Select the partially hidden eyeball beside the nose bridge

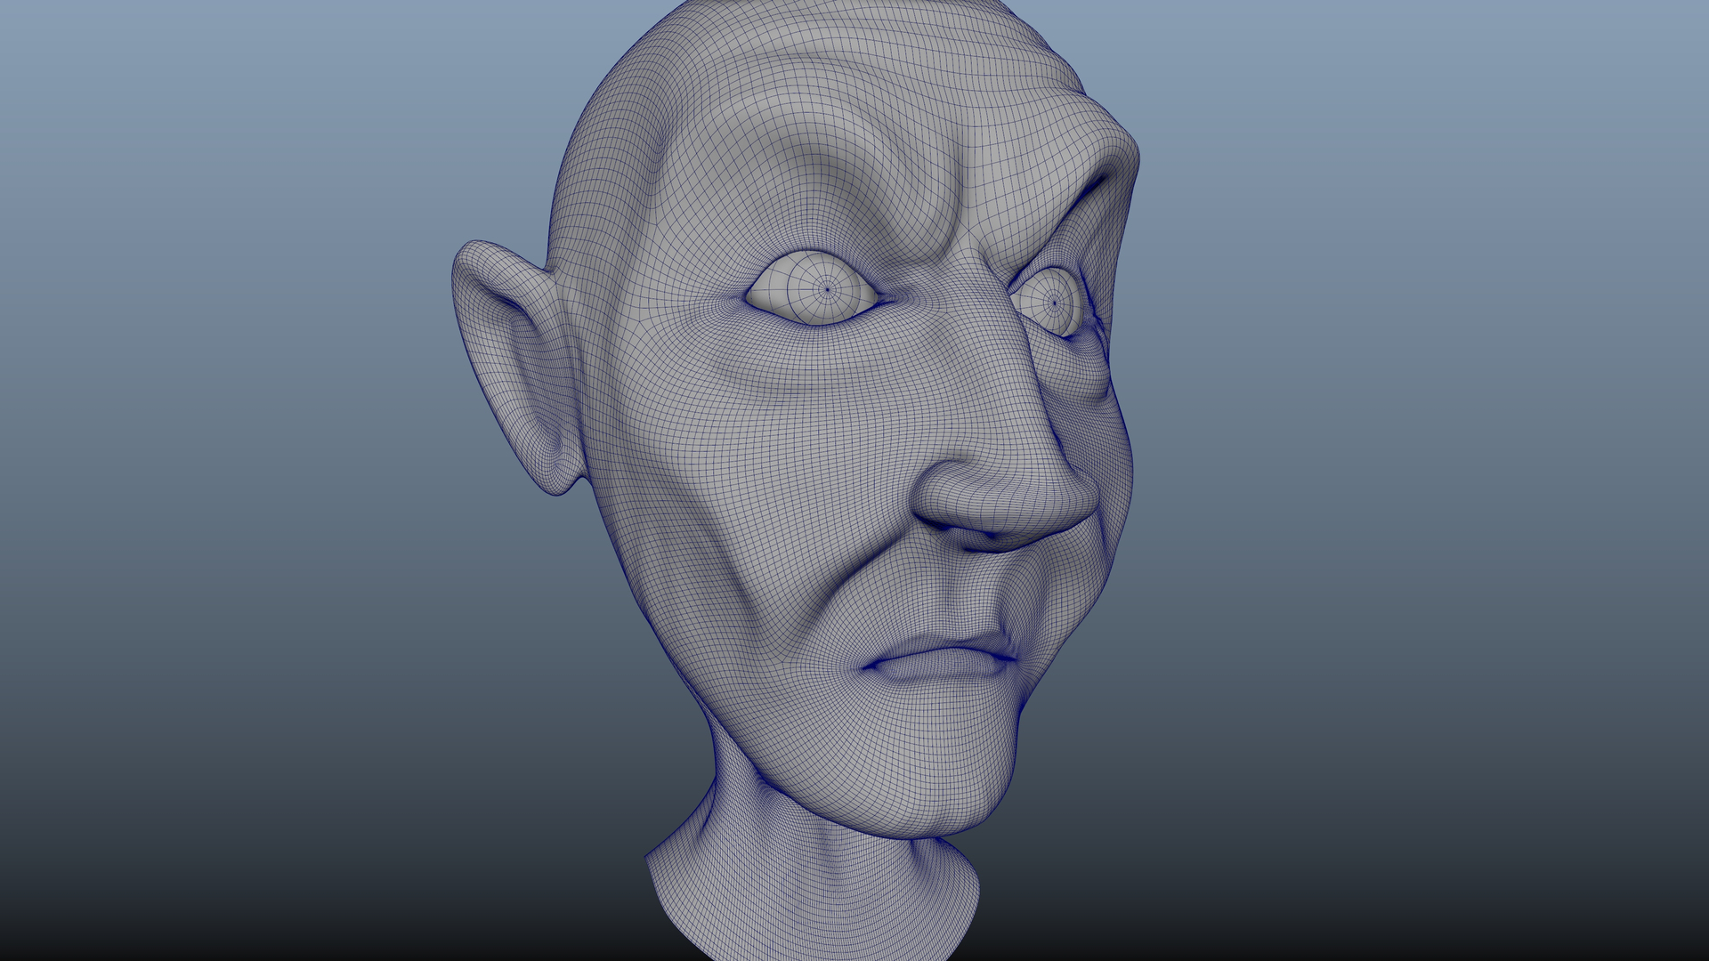point(1051,302)
